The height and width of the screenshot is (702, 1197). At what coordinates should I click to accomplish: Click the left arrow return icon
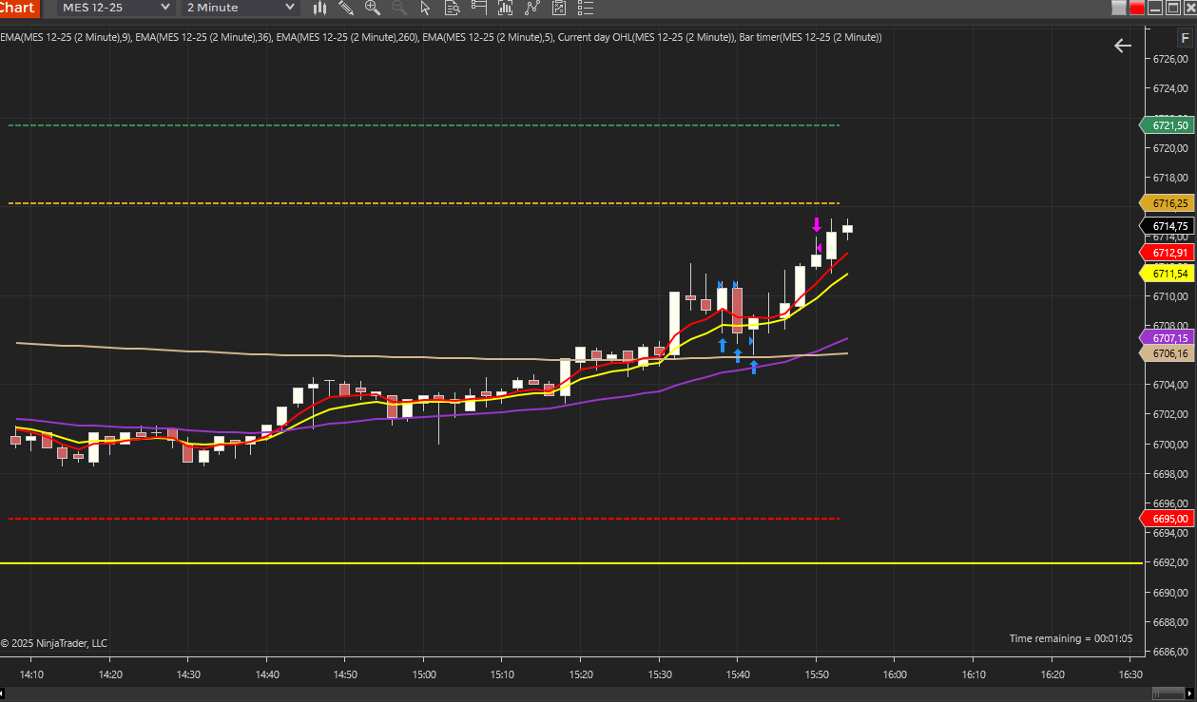(1123, 46)
